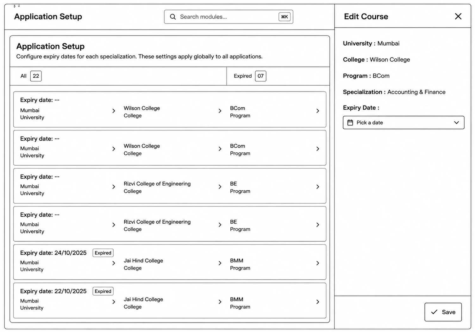475x332 pixels.
Task: Select the text "Expiry date: 24/10/2025"
Action: click(x=53, y=253)
